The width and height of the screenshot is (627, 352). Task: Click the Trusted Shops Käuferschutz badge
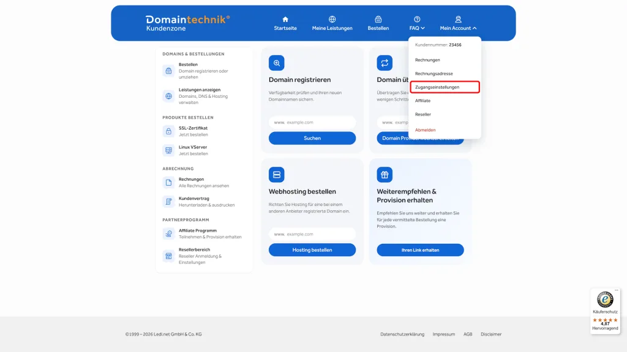(605, 311)
